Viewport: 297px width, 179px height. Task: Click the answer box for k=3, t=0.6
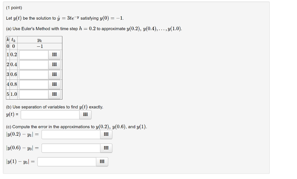(x=34, y=74)
